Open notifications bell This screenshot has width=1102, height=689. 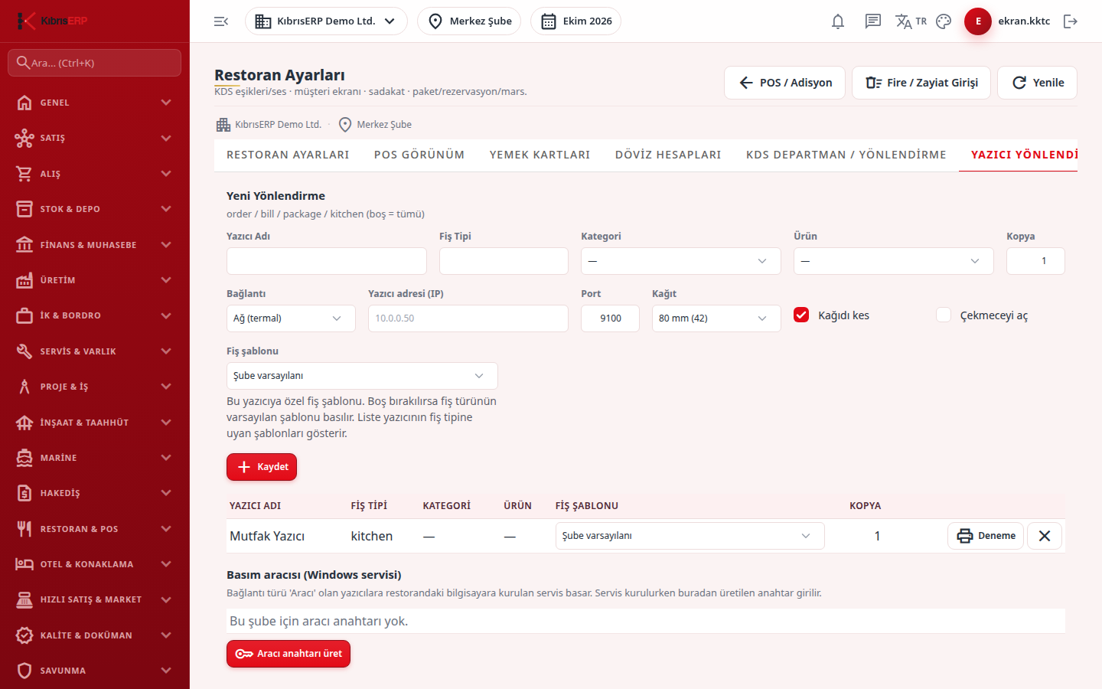[x=838, y=21]
